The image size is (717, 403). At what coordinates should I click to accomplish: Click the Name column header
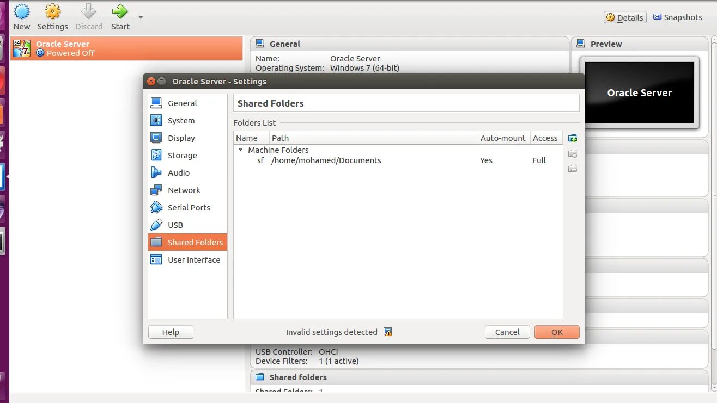click(252, 138)
